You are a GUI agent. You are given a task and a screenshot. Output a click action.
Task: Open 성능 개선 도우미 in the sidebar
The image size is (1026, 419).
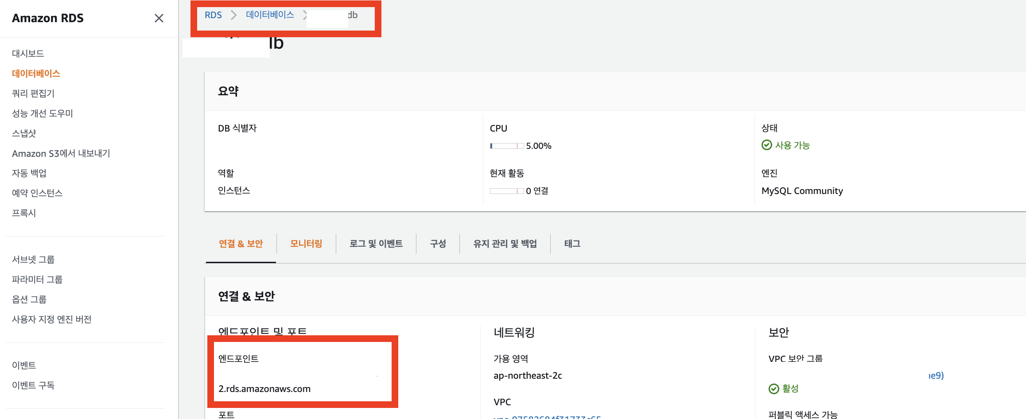(x=43, y=113)
